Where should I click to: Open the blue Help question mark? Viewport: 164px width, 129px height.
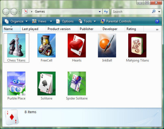(157, 21)
